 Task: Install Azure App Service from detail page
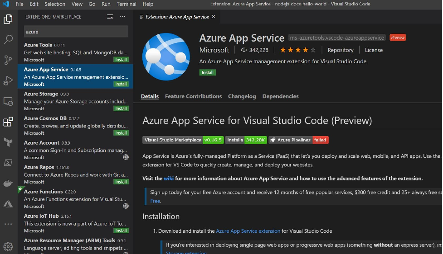(207, 73)
